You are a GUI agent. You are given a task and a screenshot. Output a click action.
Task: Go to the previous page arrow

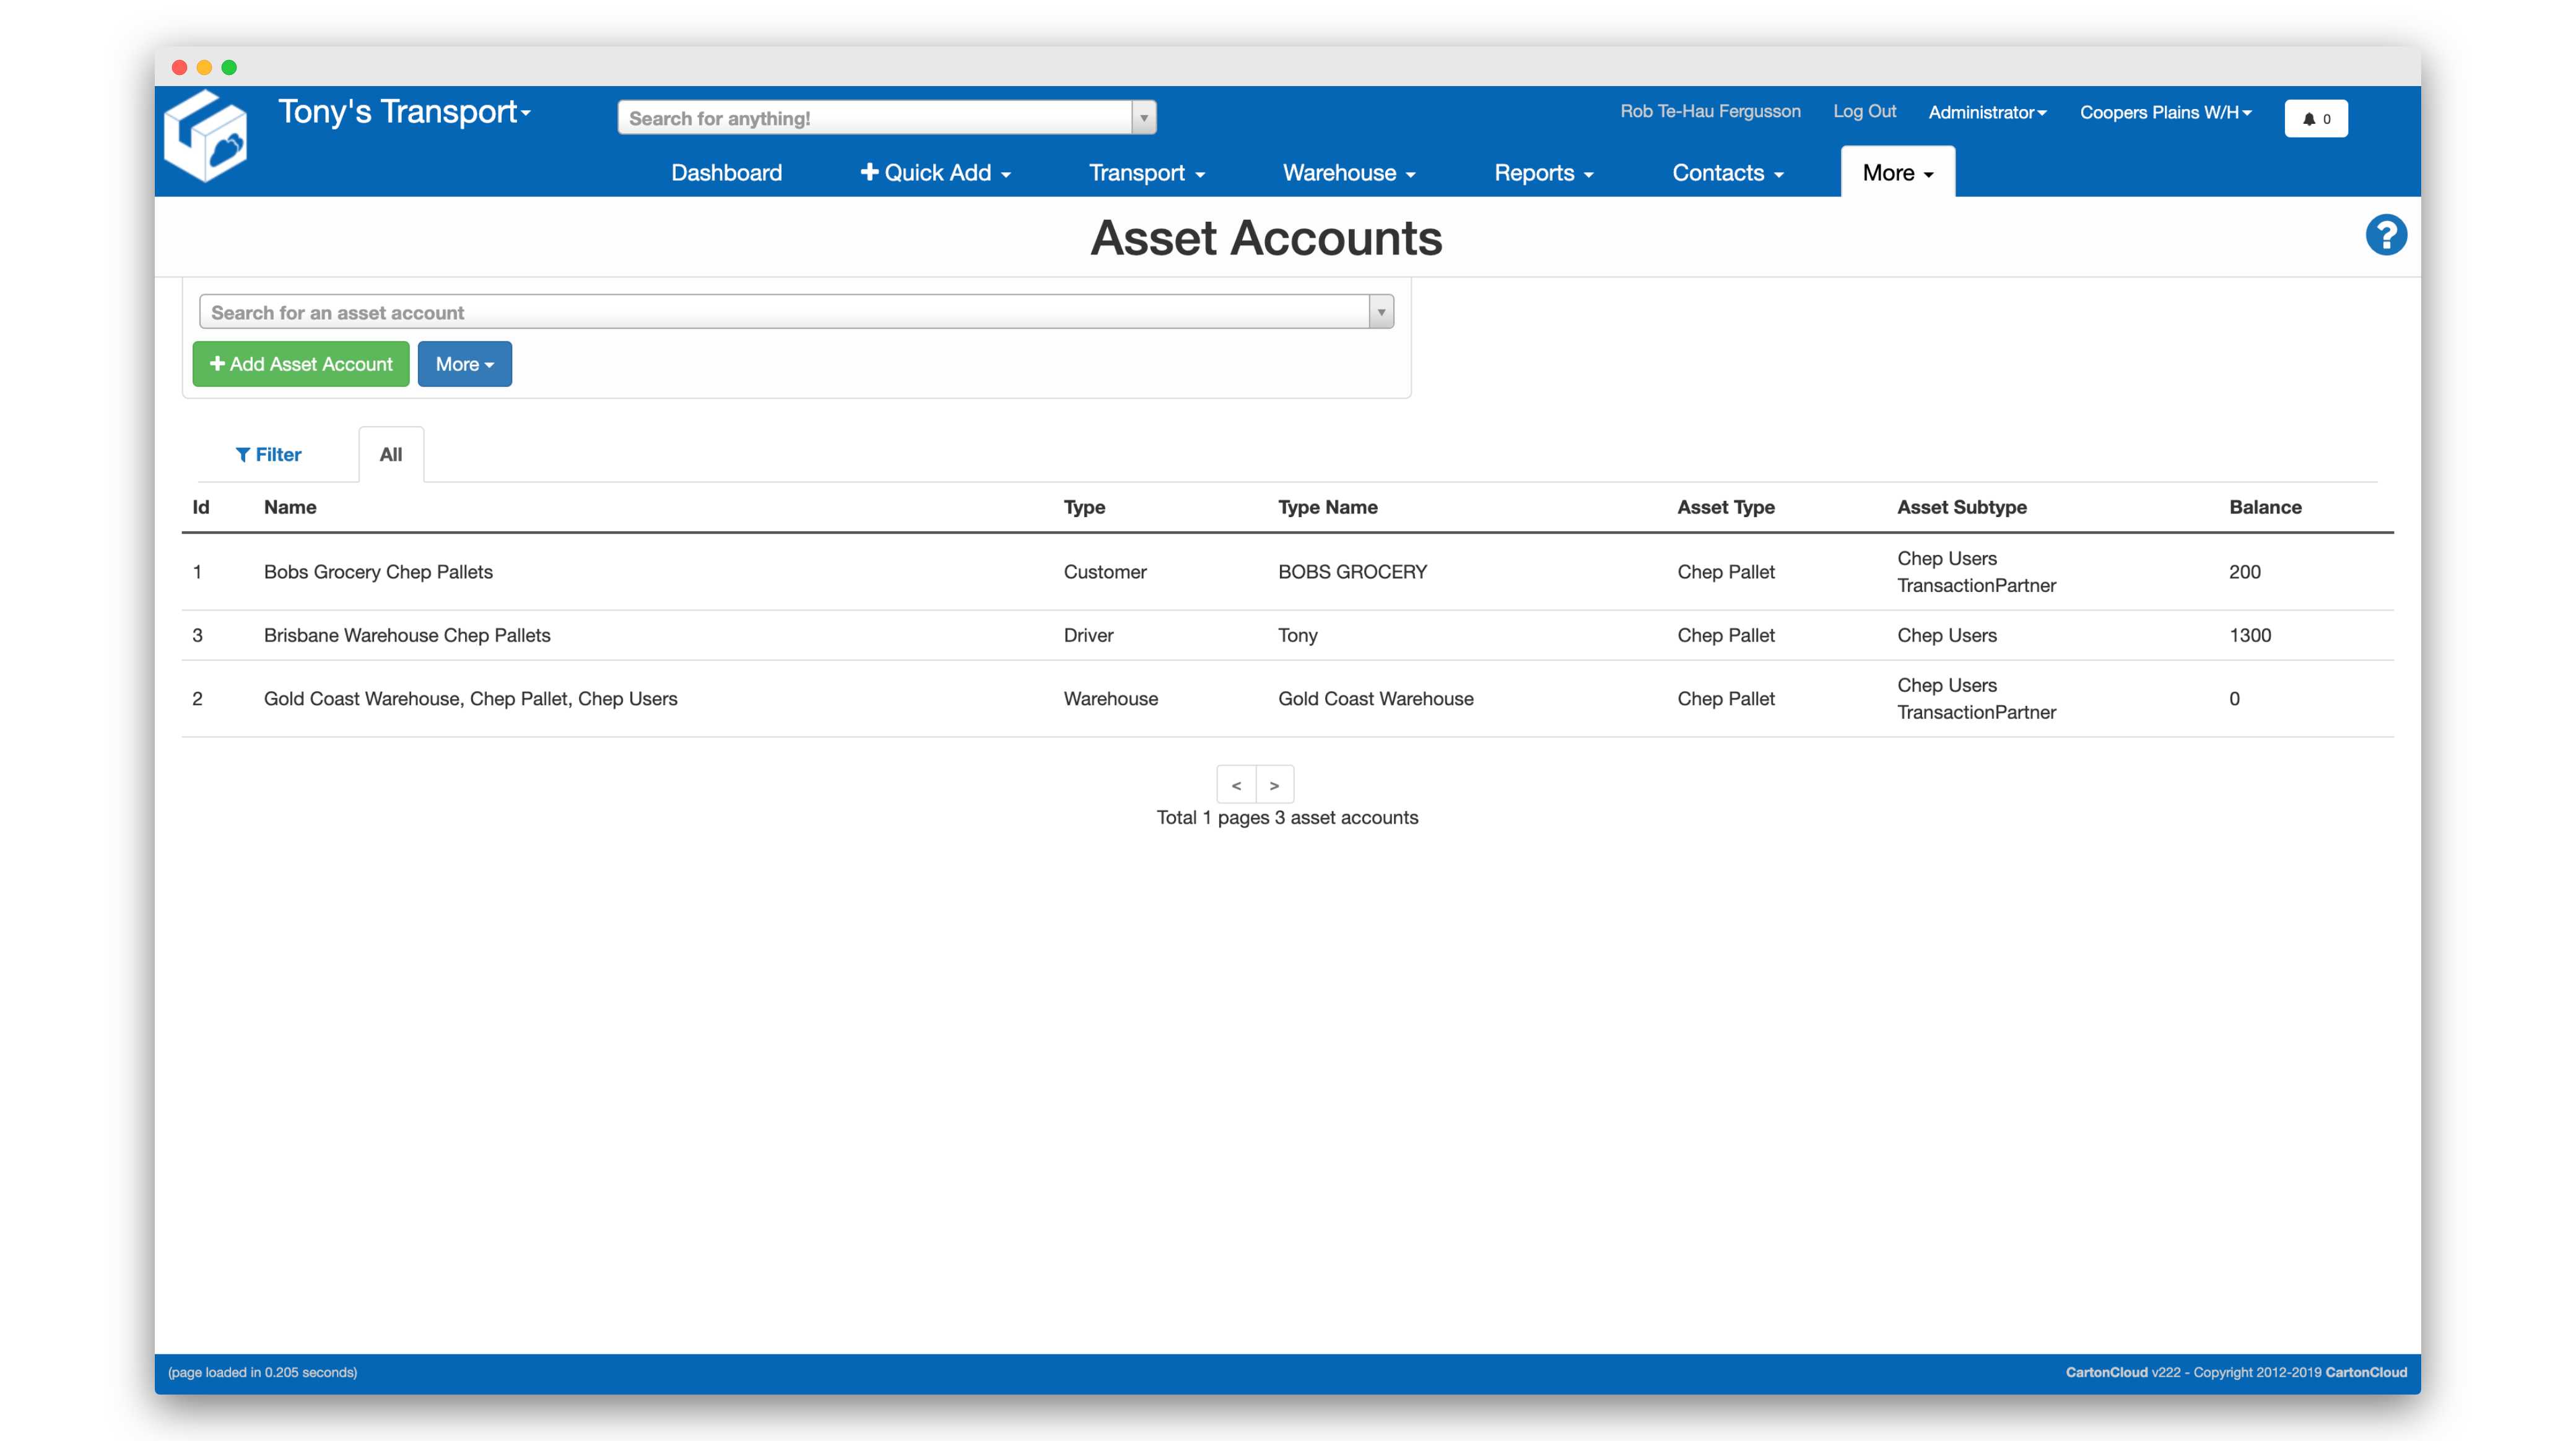point(1236,785)
